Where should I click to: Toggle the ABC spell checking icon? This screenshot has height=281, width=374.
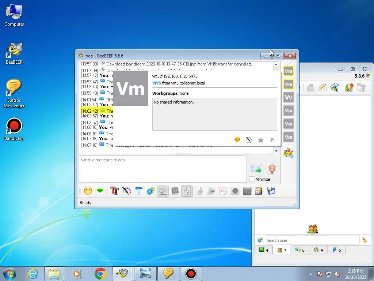[163, 191]
